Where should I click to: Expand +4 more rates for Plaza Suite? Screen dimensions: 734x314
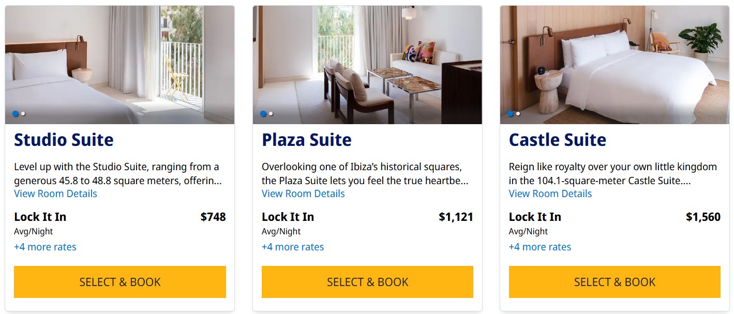[x=293, y=247]
